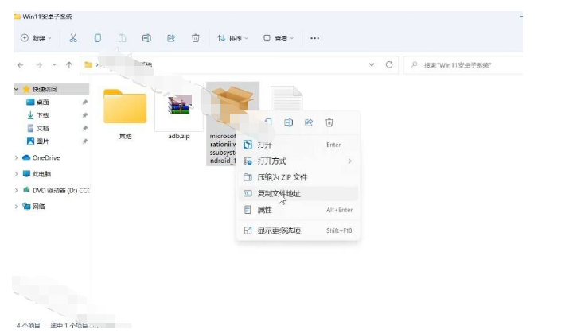Expand the 网络 (Network) node
Image resolution: width=573 pixels, height=333 pixels.
16,207
